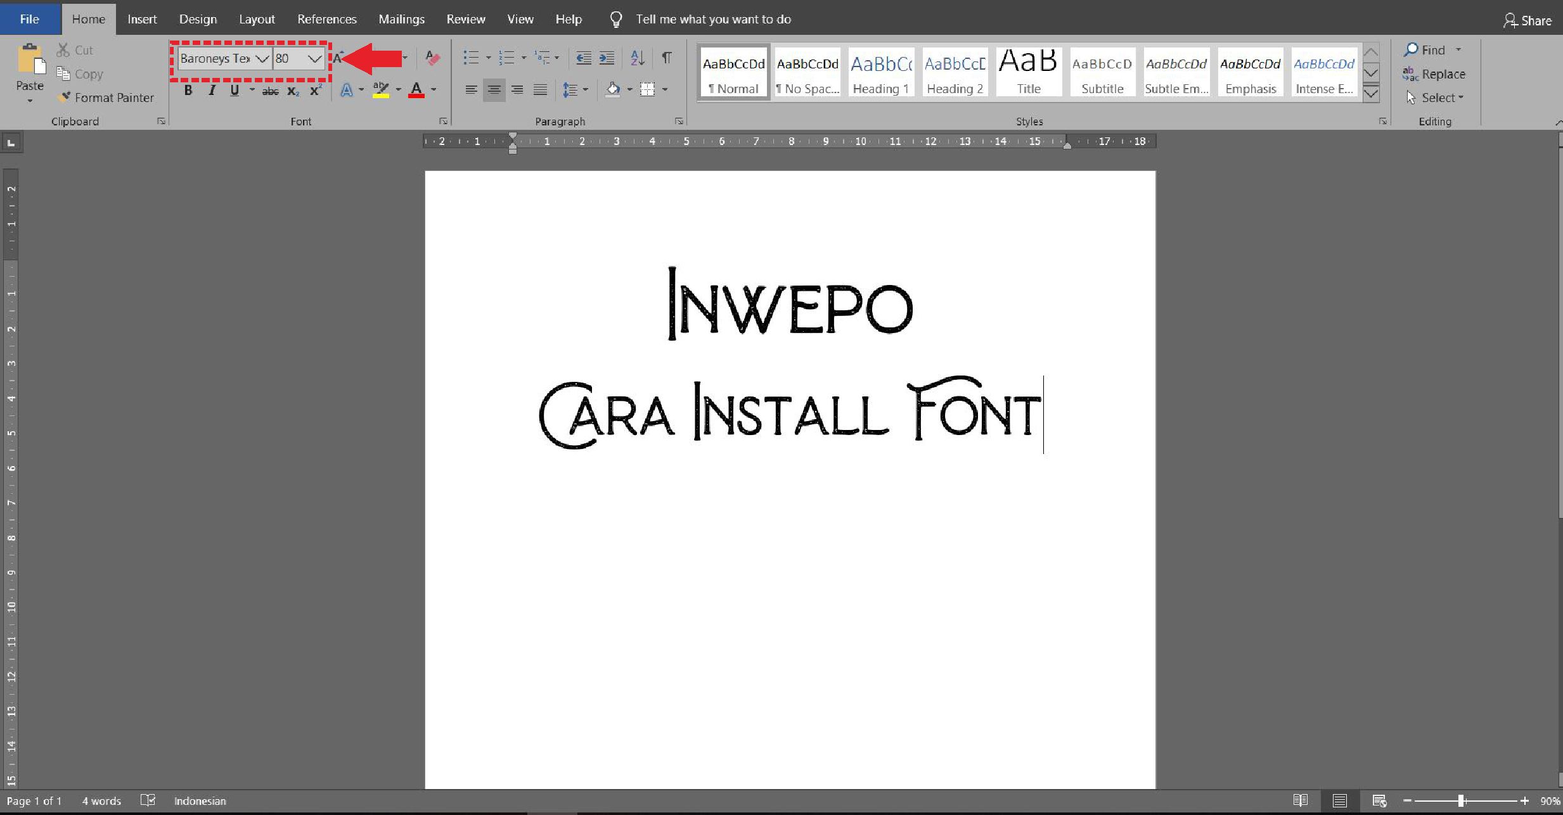This screenshot has height=815, width=1563.
Task: Expand the Styles gallery More arrow
Action: (x=1371, y=94)
